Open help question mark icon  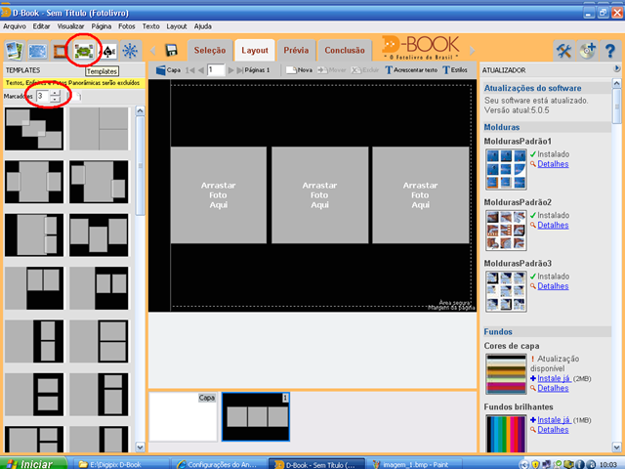pyautogui.click(x=609, y=51)
